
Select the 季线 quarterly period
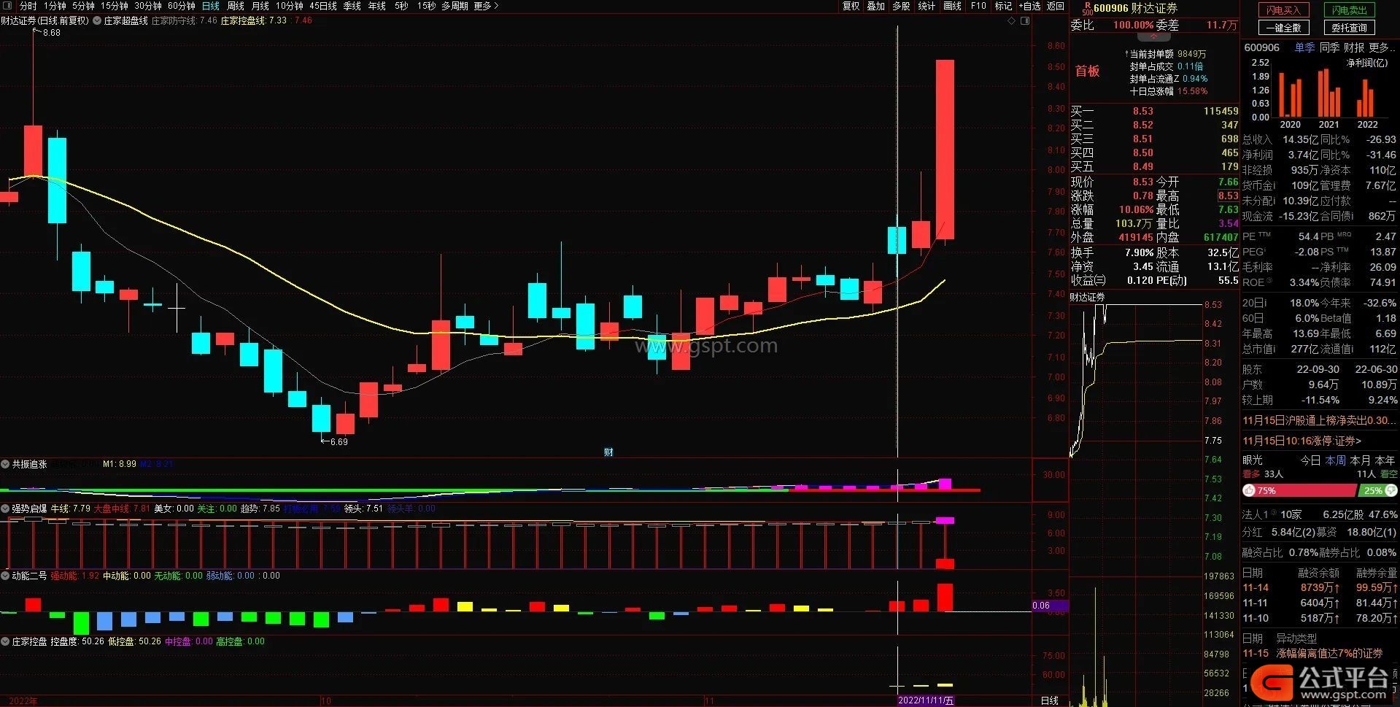coord(352,6)
